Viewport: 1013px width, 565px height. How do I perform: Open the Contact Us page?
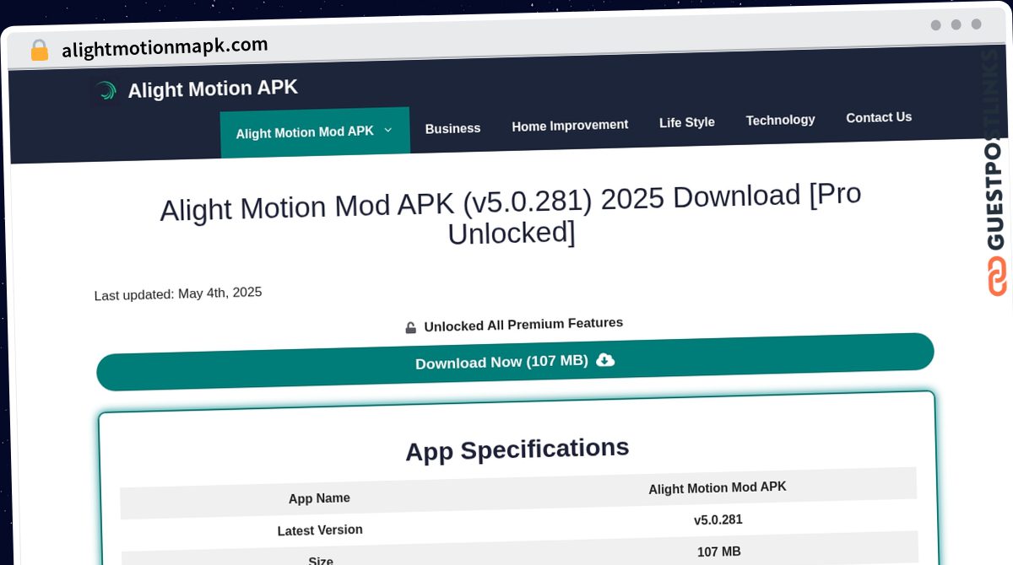click(x=879, y=117)
